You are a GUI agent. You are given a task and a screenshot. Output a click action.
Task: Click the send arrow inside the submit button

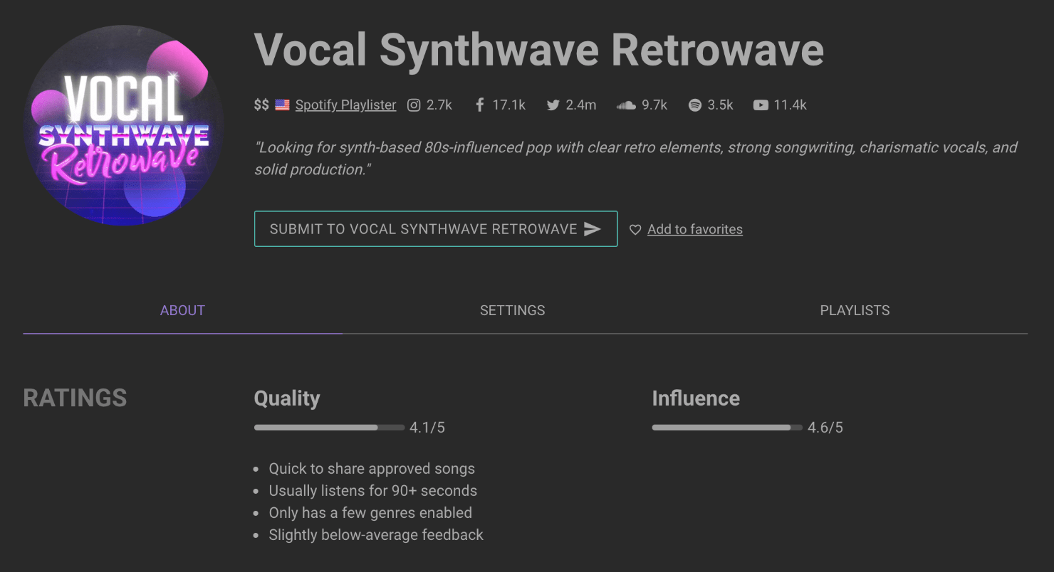click(593, 228)
